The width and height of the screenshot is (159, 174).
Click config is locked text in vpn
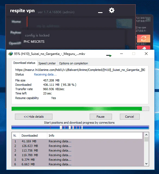pos(37,35)
